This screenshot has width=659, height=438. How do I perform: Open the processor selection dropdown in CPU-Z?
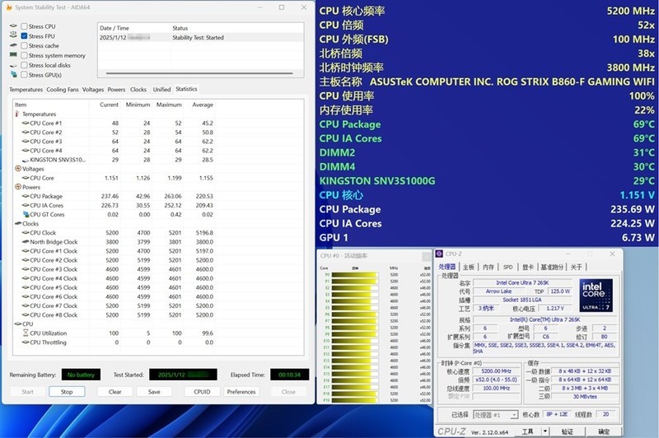coord(514,415)
